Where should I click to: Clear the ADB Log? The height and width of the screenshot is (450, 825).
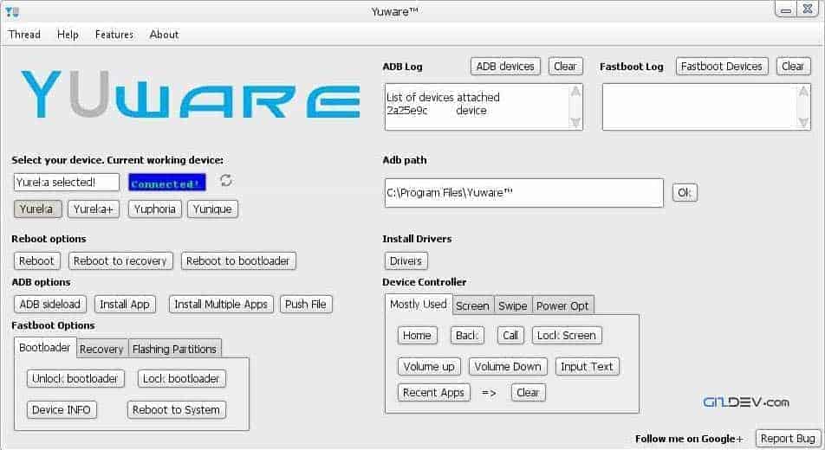click(565, 67)
